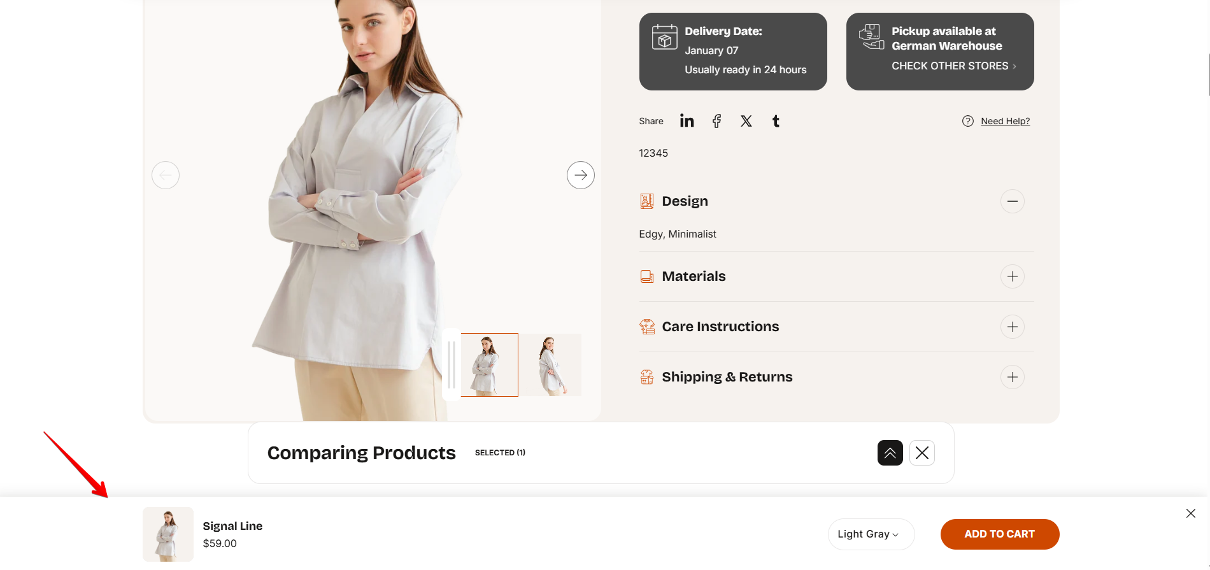Share product on Tumblr

click(776, 121)
